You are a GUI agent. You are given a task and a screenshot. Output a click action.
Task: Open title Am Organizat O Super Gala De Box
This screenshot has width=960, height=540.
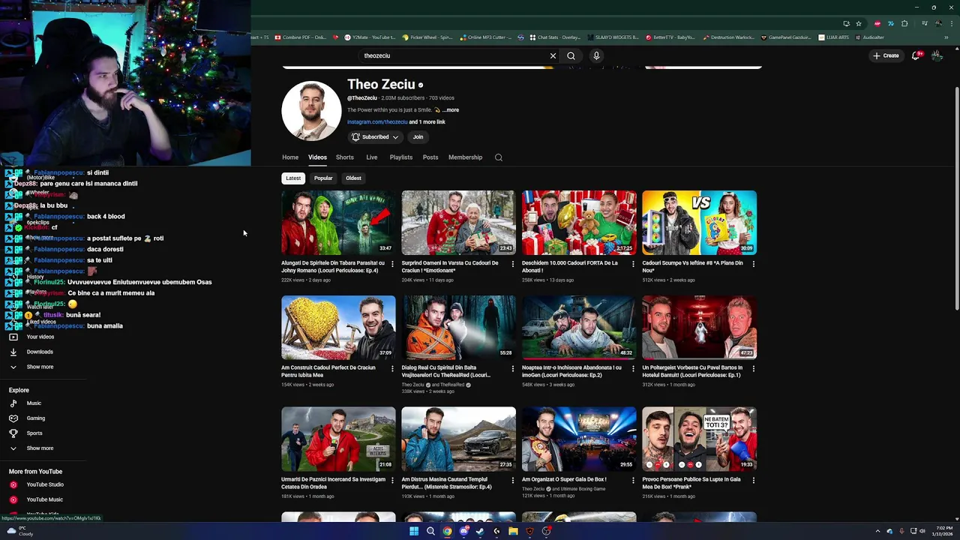pos(564,479)
